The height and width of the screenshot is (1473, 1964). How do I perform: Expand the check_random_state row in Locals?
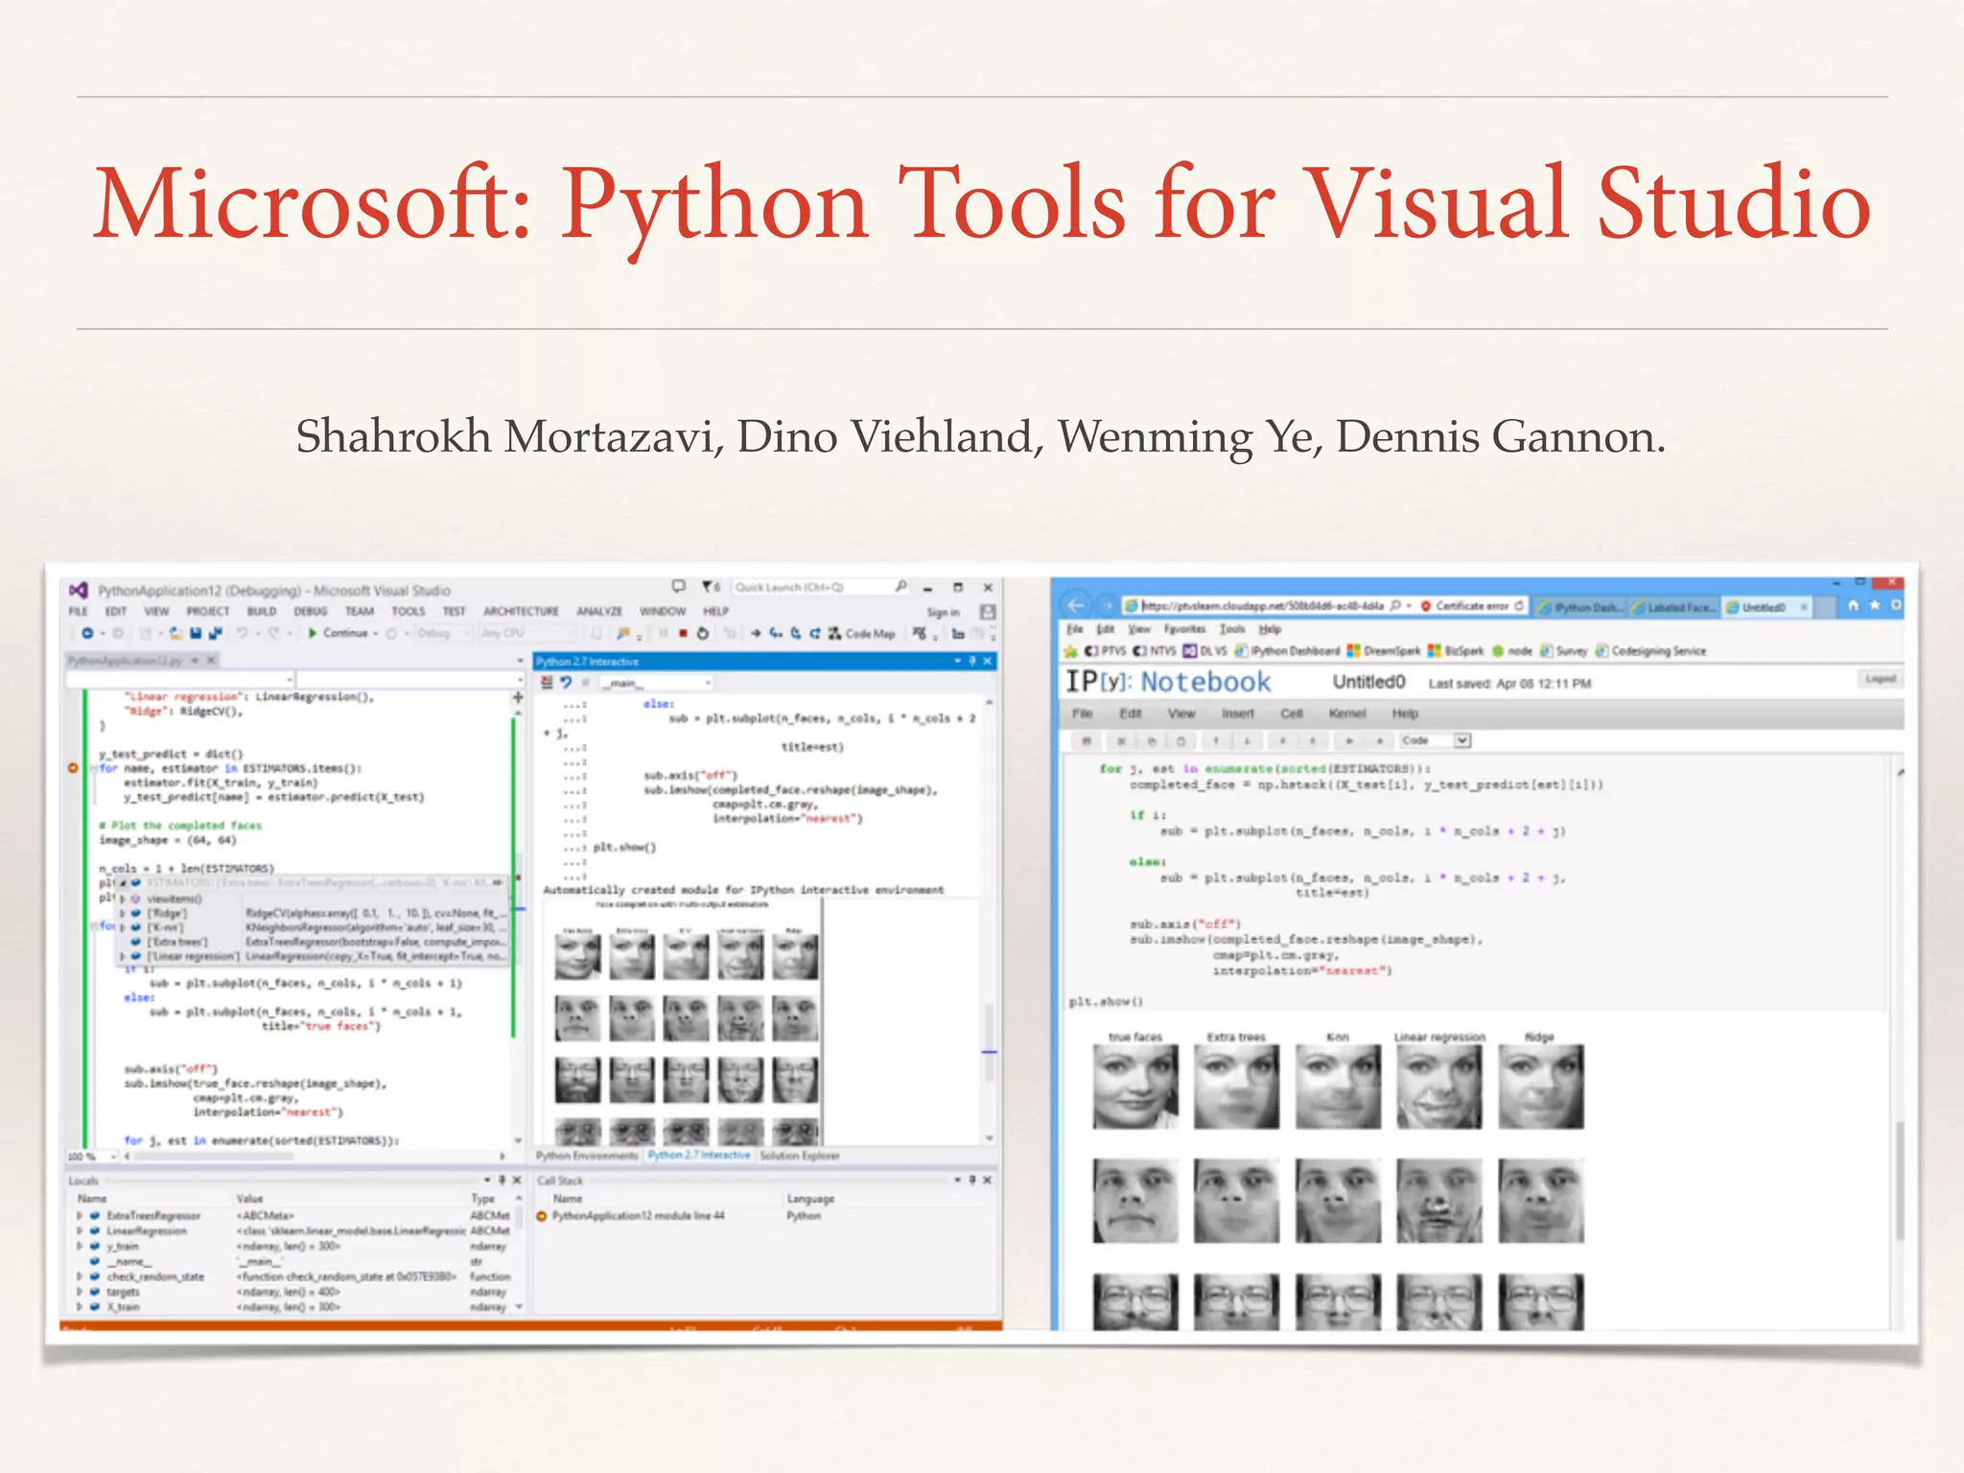[x=80, y=1277]
